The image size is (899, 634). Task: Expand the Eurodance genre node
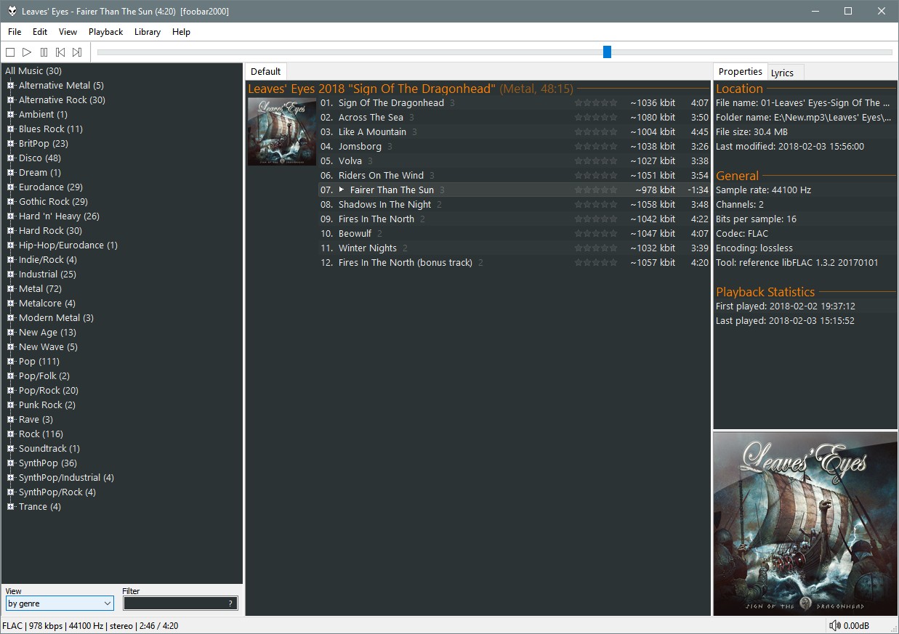click(11, 187)
